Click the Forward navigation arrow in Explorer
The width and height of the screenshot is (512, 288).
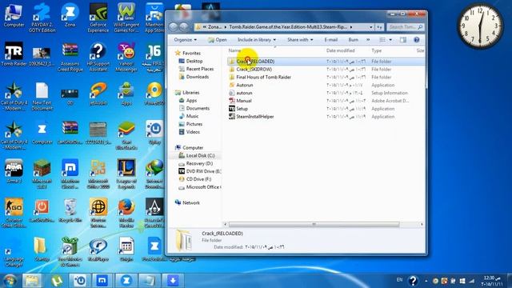point(184,26)
